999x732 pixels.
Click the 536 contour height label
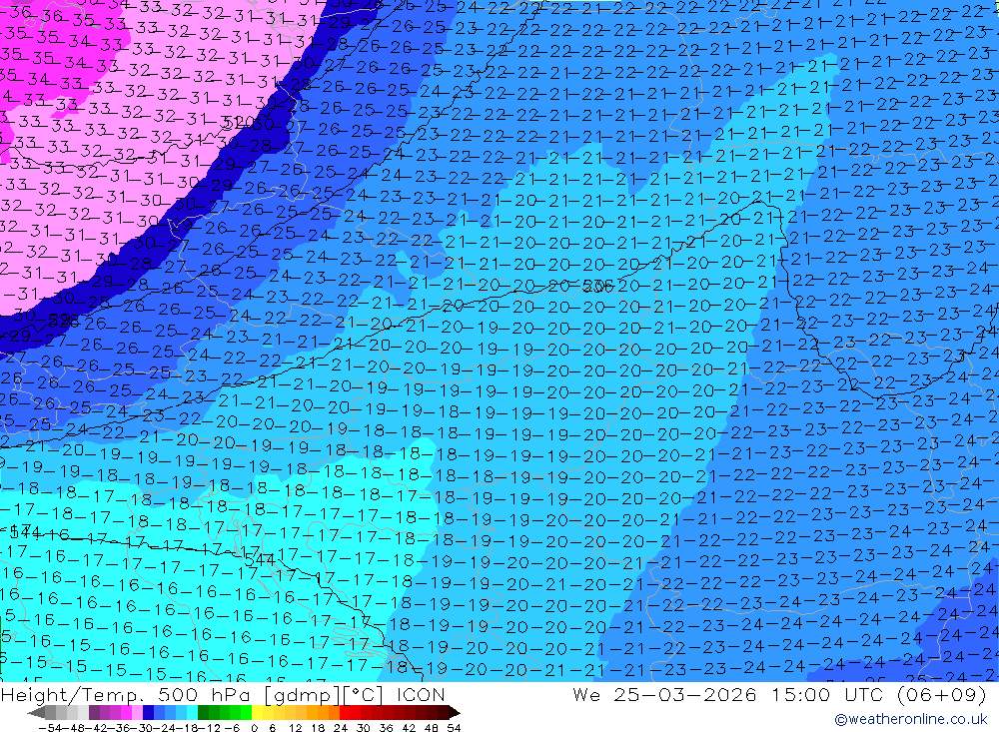pos(597,286)
